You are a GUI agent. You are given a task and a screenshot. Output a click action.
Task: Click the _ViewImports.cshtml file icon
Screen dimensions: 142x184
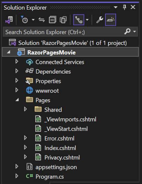[x=38, y=119]
